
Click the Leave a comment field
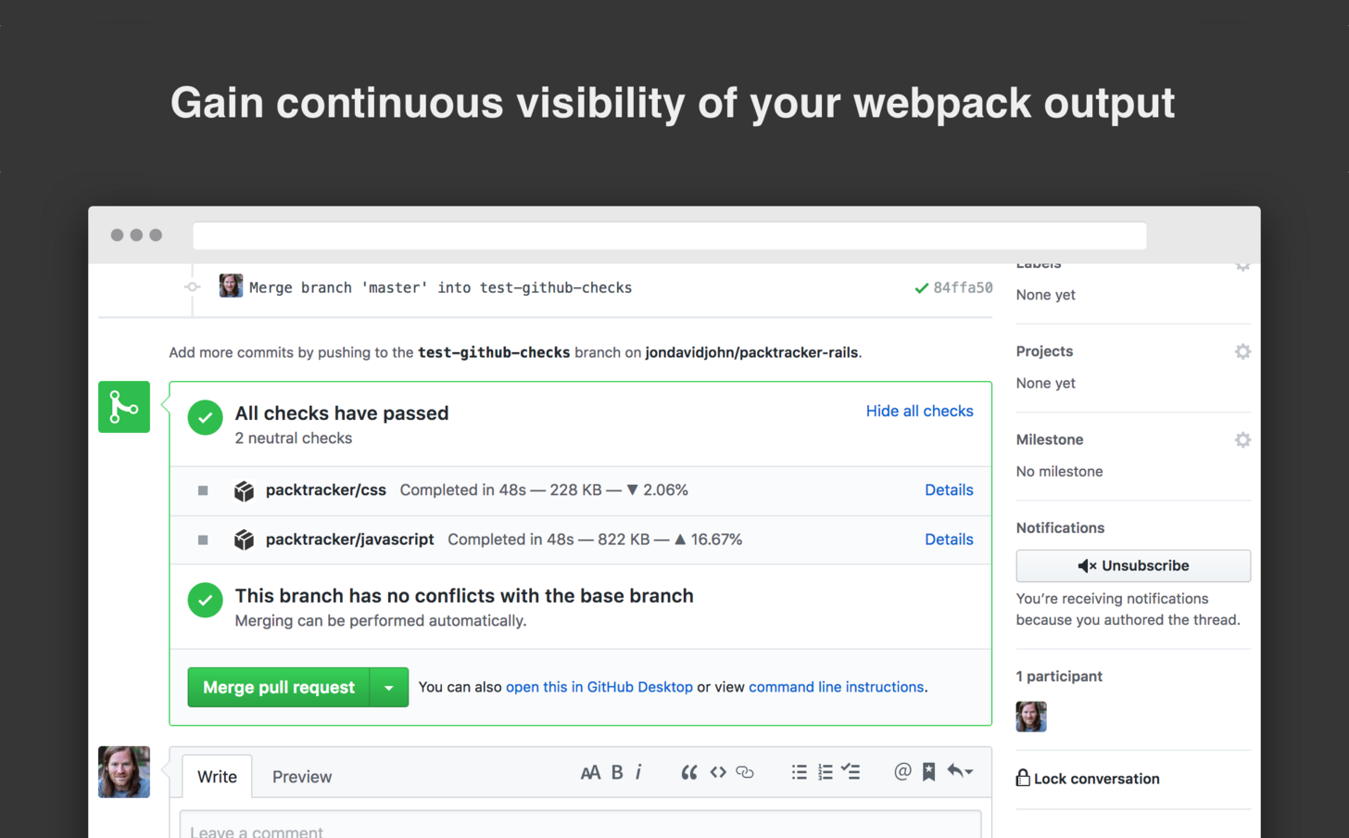coord(582,828)
